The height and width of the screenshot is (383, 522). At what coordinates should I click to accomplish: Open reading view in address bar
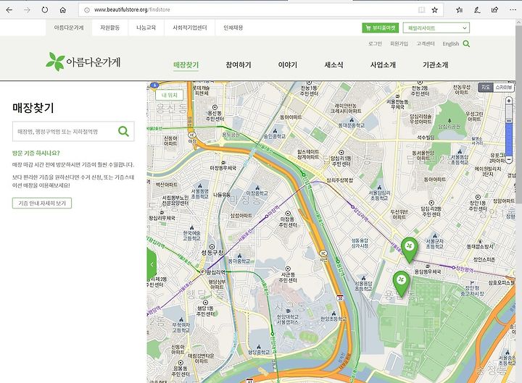[421, 10]
